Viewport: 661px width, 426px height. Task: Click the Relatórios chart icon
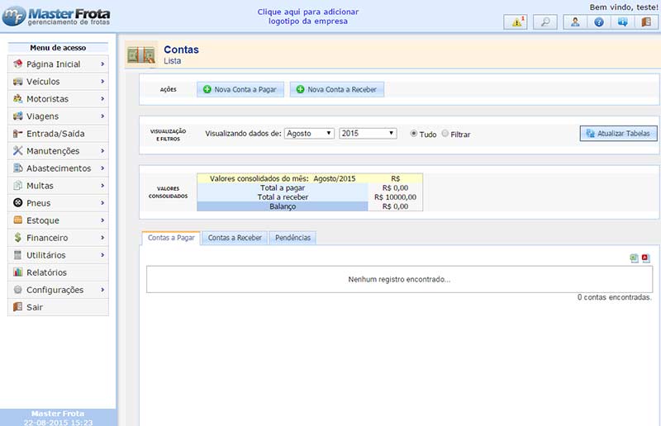pyautogui.click(x=17, y=272)
